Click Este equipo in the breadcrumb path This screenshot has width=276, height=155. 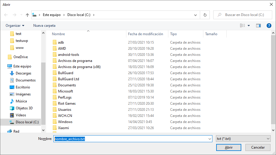[x=52, y=15]
